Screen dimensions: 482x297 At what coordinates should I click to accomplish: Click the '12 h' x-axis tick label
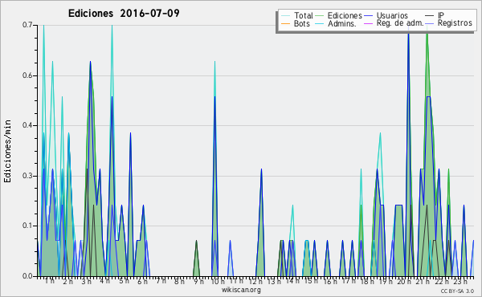click(255, 281)
